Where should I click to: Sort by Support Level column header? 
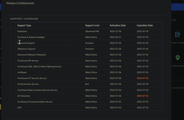pyautogui.click(x=92, y=25)
